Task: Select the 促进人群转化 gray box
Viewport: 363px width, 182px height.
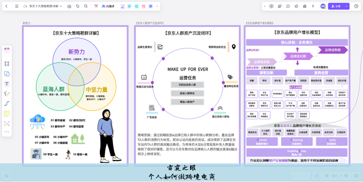Action: [x=187, y=93]
